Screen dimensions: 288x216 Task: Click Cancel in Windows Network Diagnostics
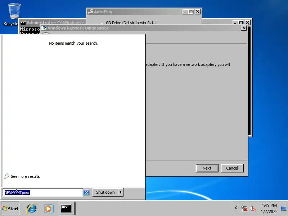pos(232,168)
